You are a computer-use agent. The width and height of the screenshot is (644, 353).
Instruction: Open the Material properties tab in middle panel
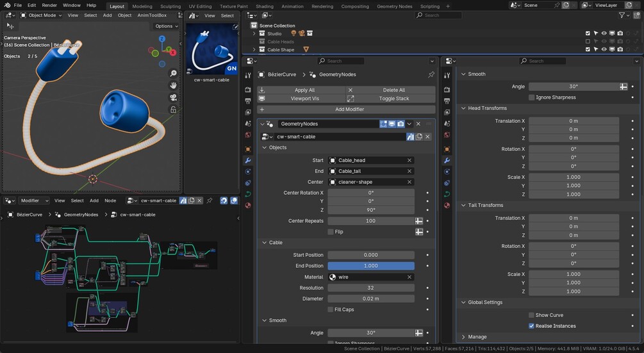click(x=248, y=205)
